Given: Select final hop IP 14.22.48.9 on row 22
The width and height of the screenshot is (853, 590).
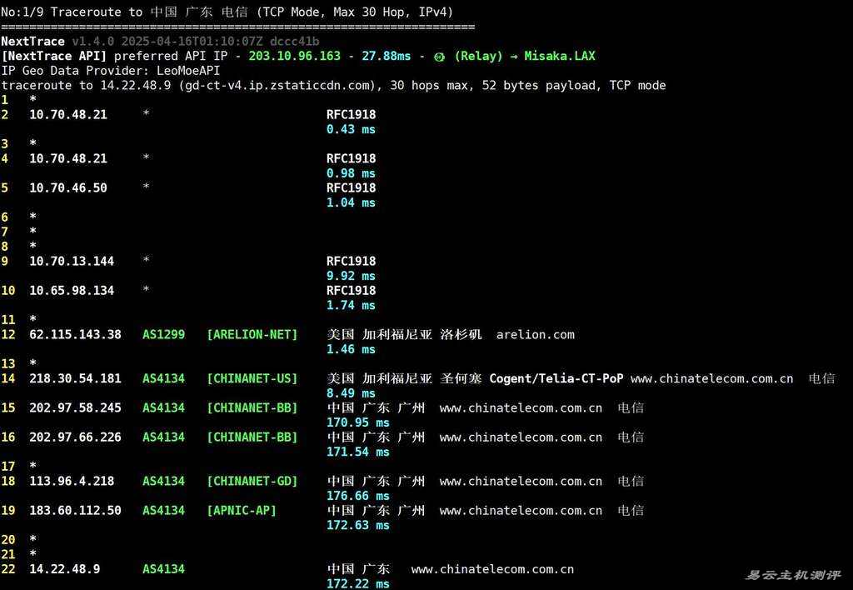Looking at the screenshot, I should click(x=65, y=570).
